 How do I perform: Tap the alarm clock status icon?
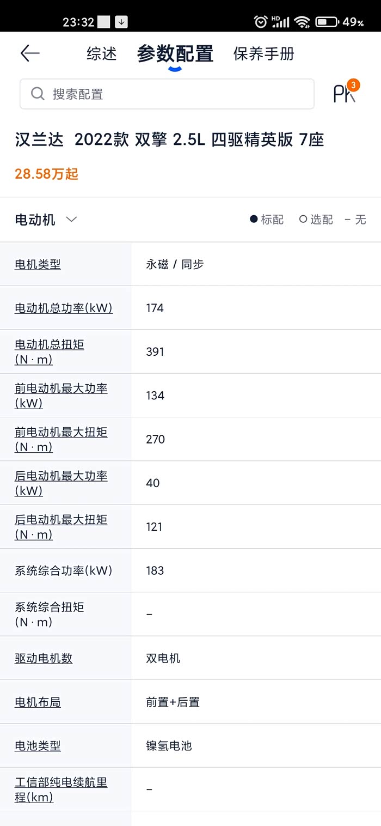point(261,22)
